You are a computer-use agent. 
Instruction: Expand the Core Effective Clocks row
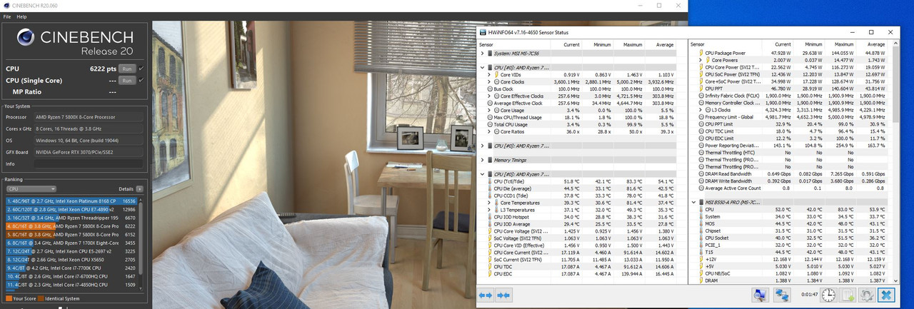(x=489, y=96)
